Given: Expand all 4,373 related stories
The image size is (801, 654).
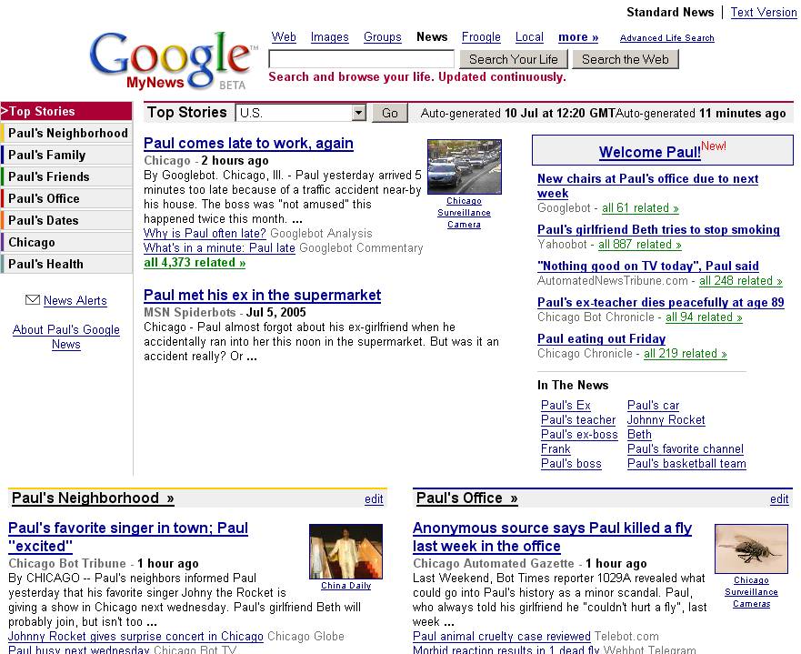Looking at the screenshot, I should 195,263.
